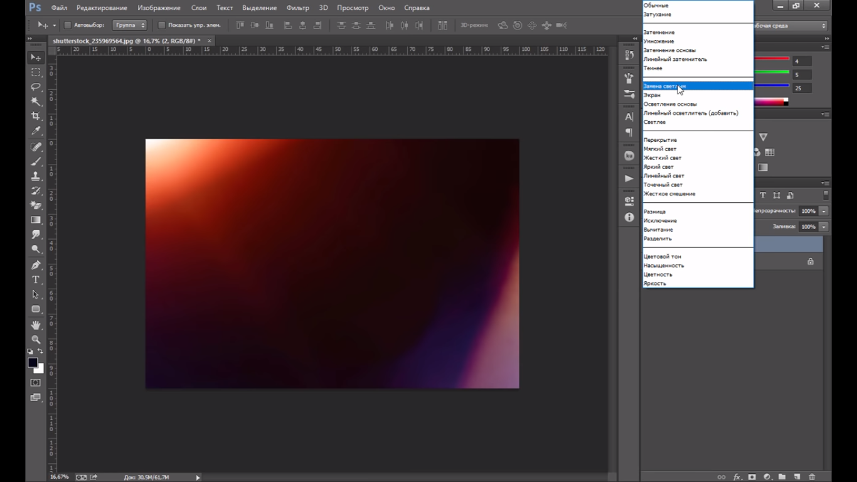Viewport: 857px width, 482px height.
Task: Select the Move tool in the toolbox
Action: click(36, 58)
